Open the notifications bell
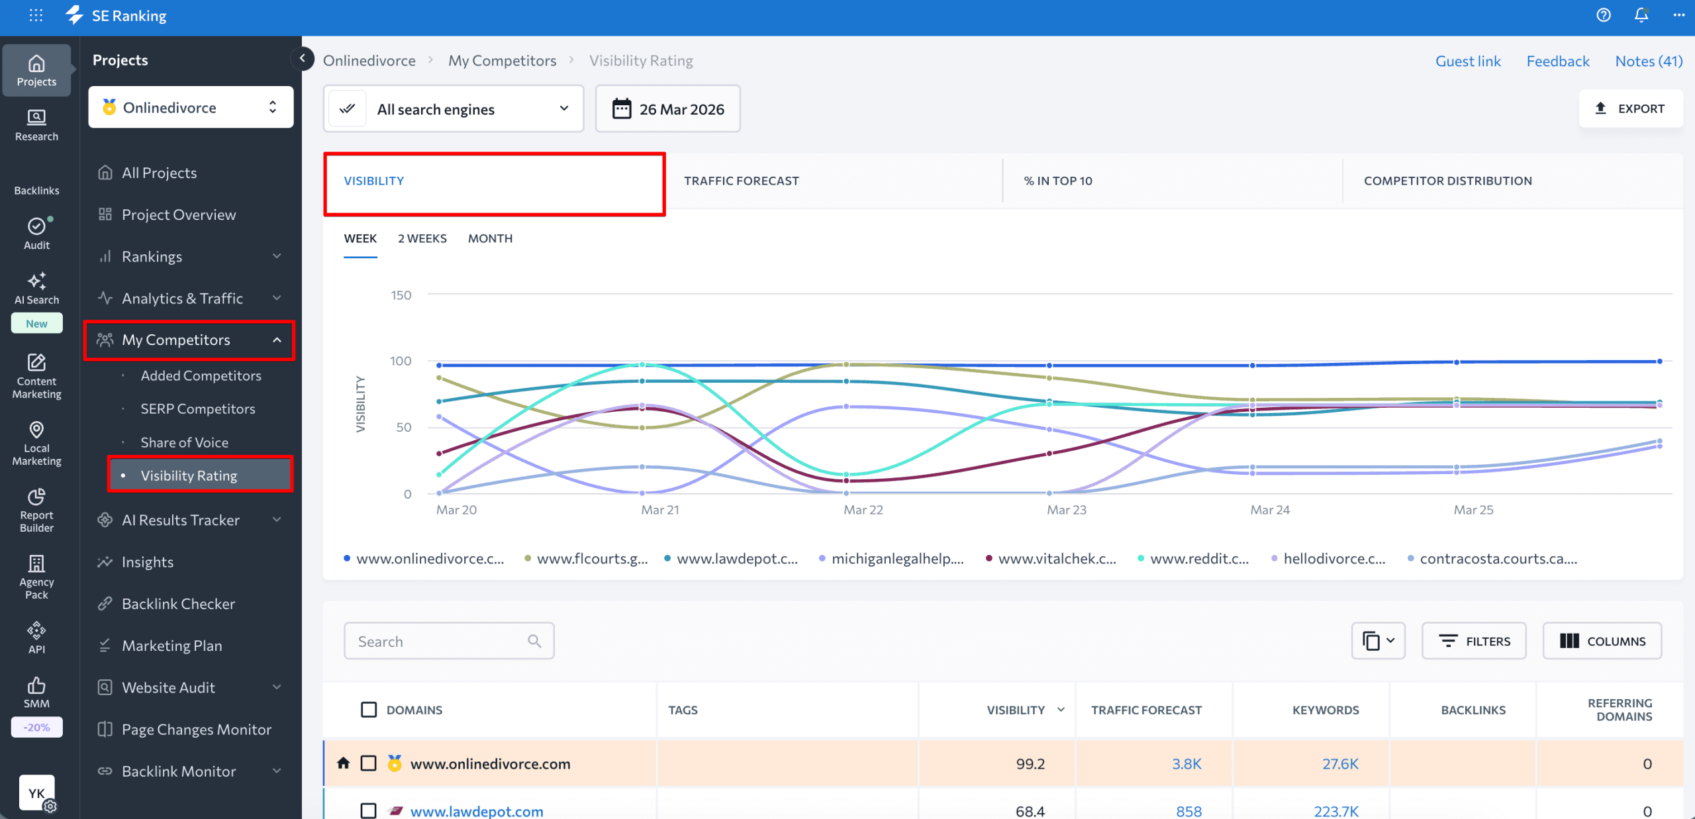The image size is (1695, 819). click(1641, 15)
